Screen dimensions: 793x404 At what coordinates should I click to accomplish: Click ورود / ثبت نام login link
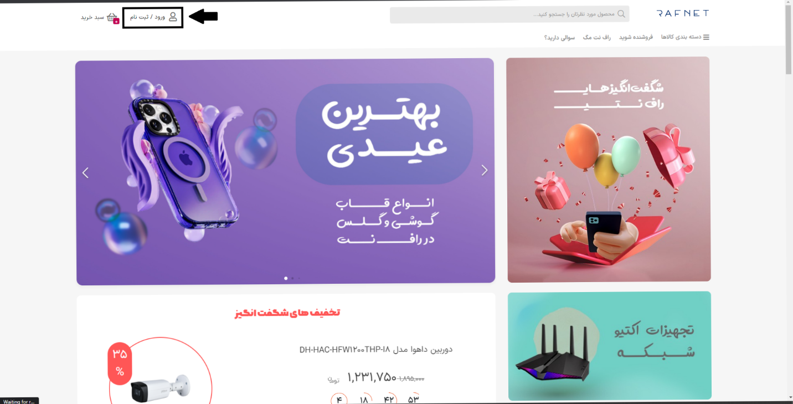click(147, 17)
